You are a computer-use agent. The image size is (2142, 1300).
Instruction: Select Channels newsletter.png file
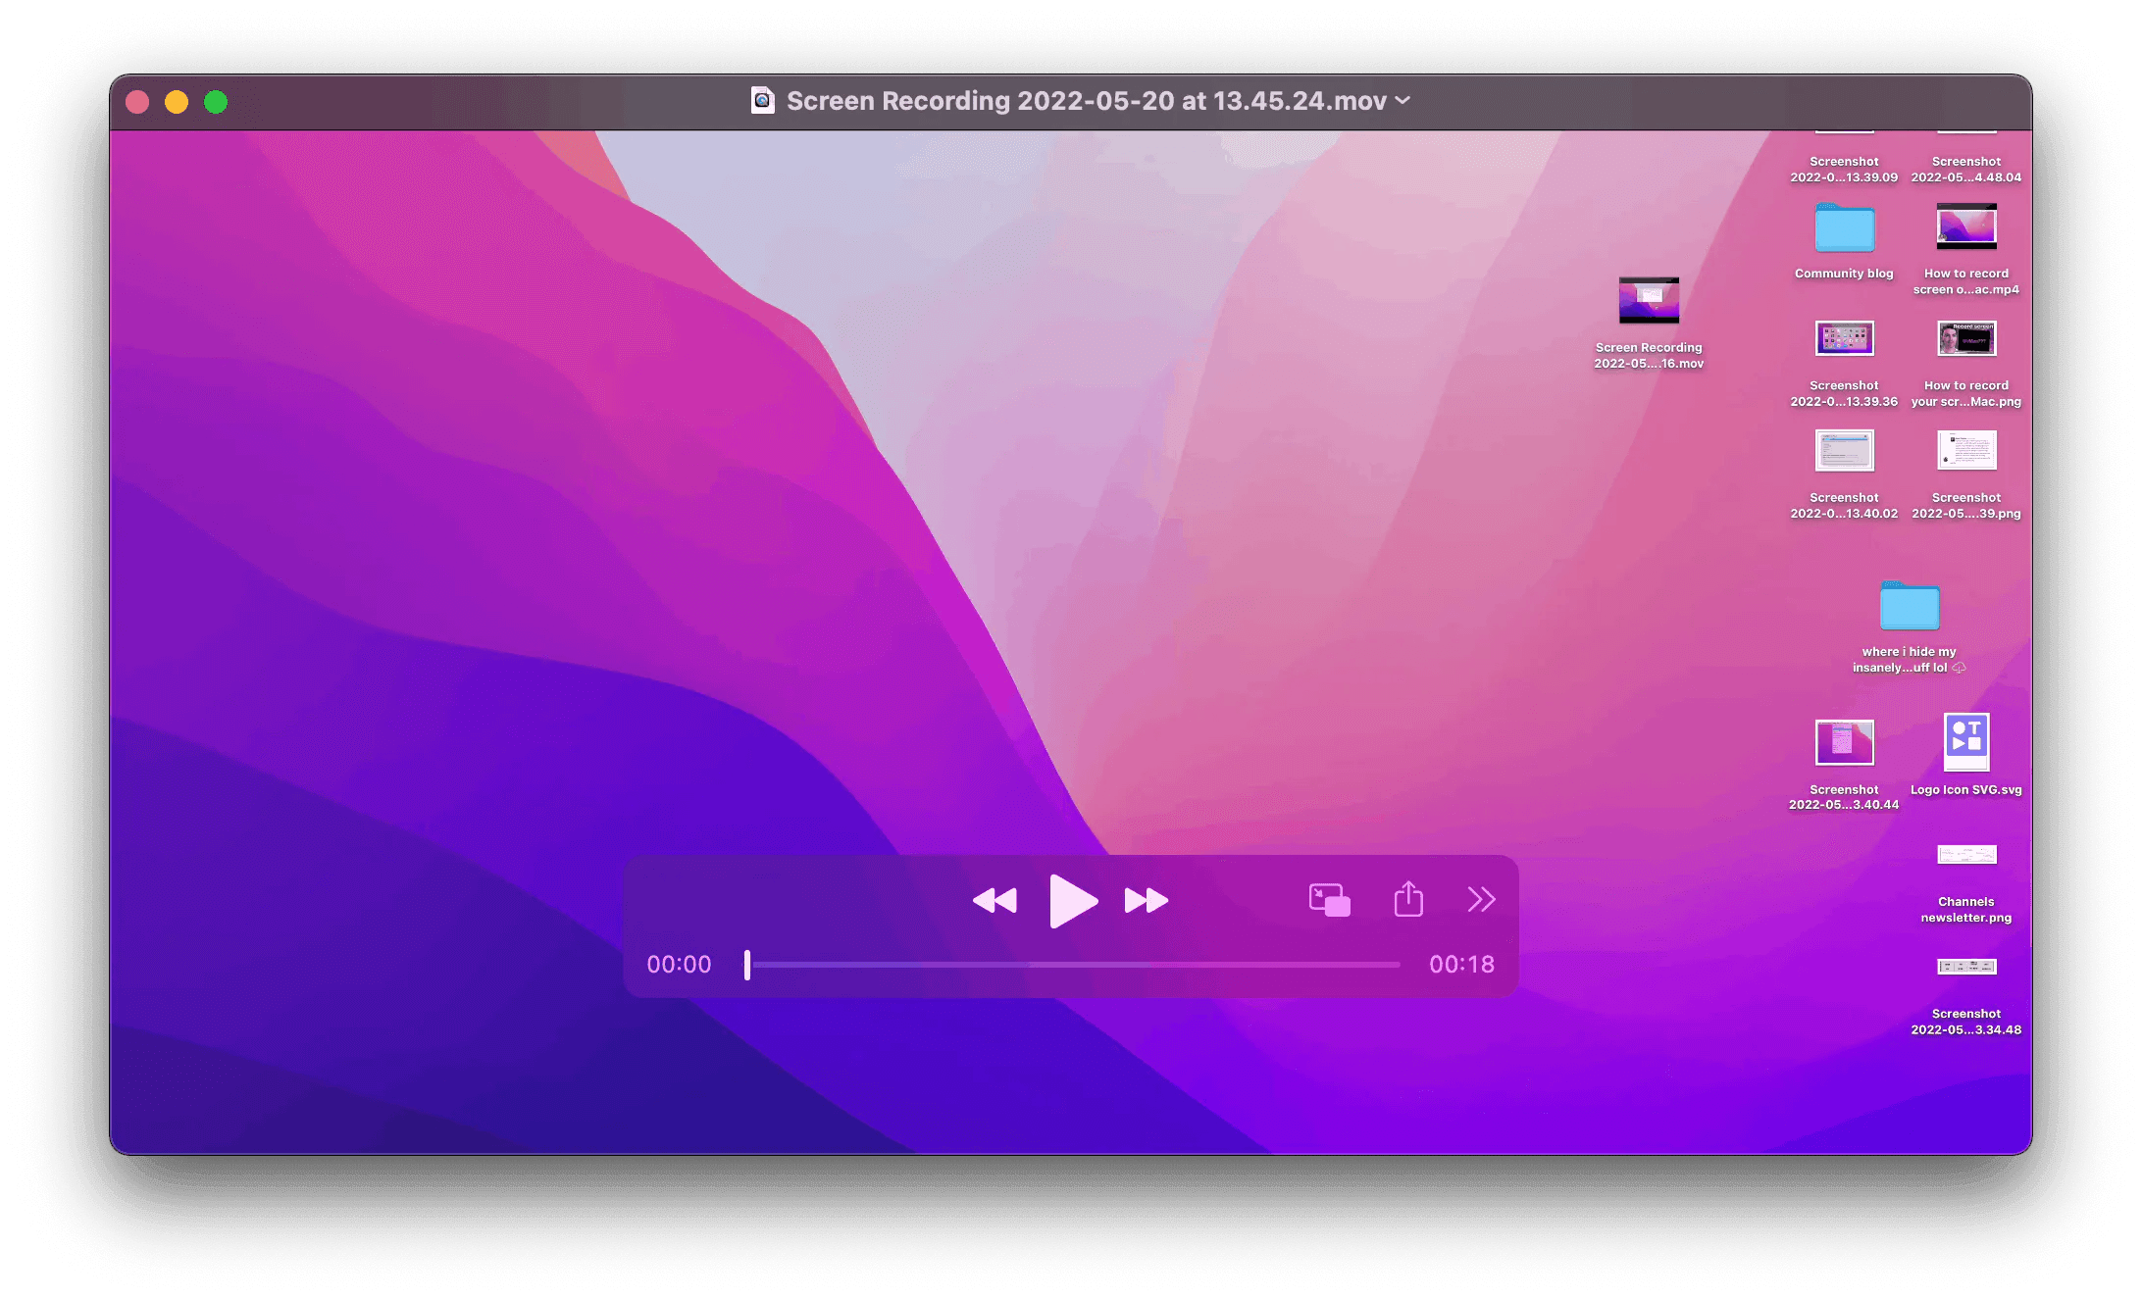[1965, 855]
